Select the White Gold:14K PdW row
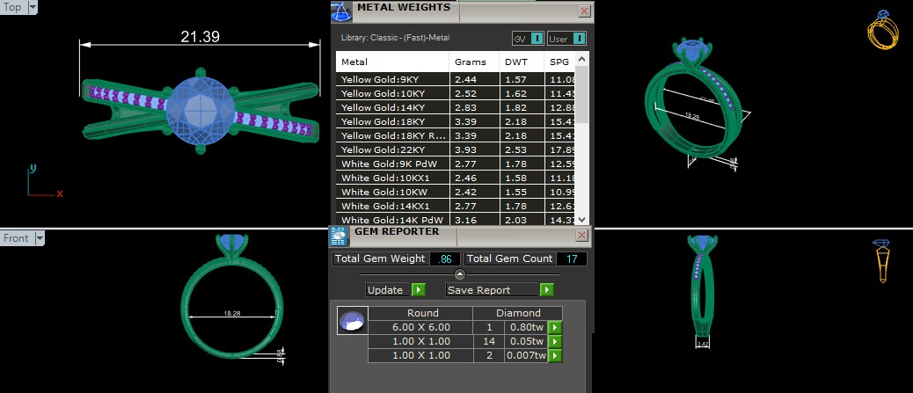913x393 pixels. click(456, 220)
